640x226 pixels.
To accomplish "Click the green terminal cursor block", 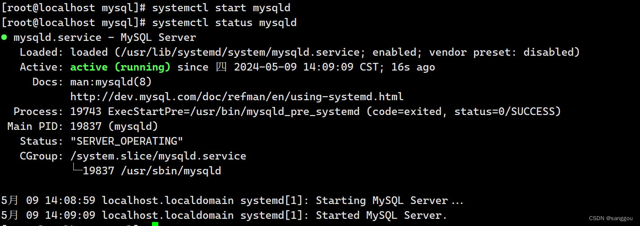I will (x=155, y=224).
